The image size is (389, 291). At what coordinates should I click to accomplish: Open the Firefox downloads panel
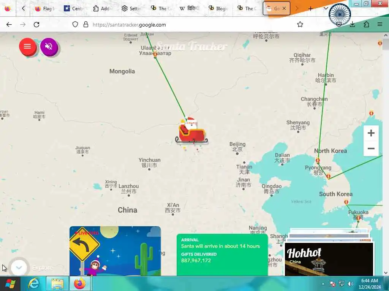352,24
